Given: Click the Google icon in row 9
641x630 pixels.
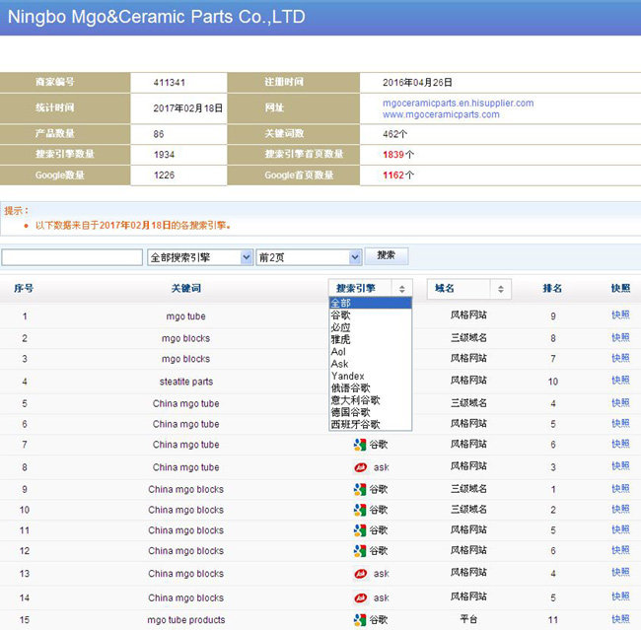Looking at the screenshot, I should coord(360,489).
